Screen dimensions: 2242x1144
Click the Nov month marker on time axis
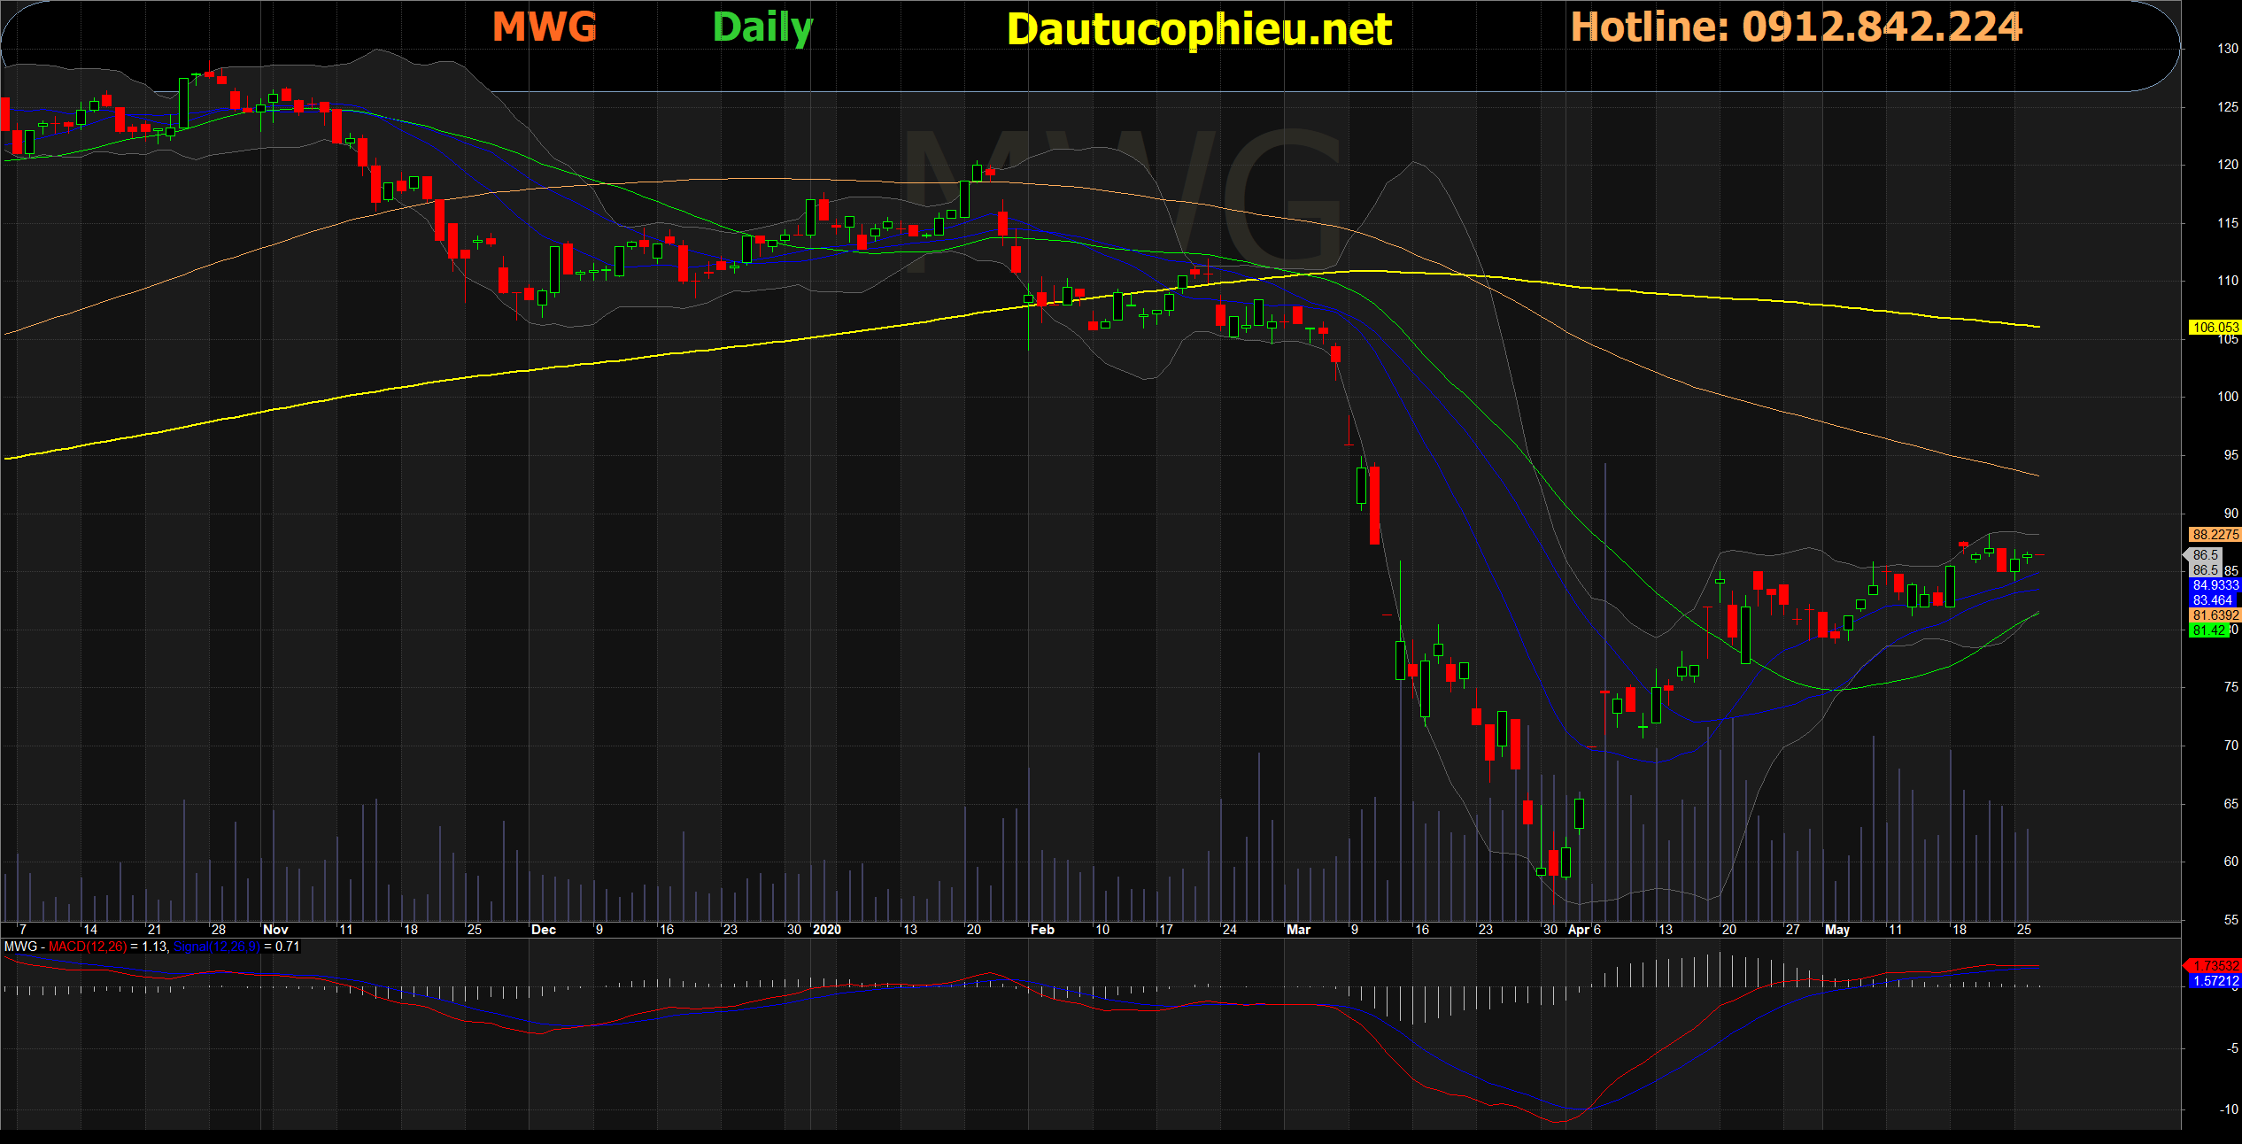pyautogui.click(x=275, y=930)
